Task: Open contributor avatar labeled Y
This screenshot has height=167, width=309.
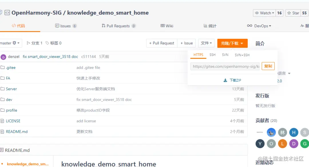Action: 260,144
